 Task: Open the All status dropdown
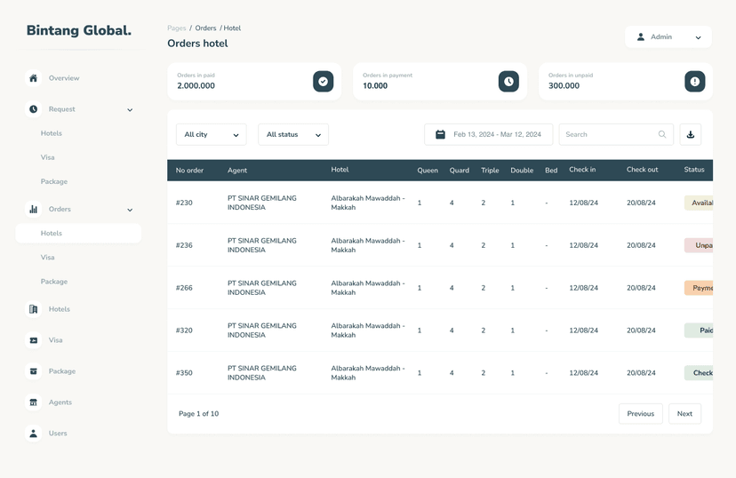(x=293, y=134)
